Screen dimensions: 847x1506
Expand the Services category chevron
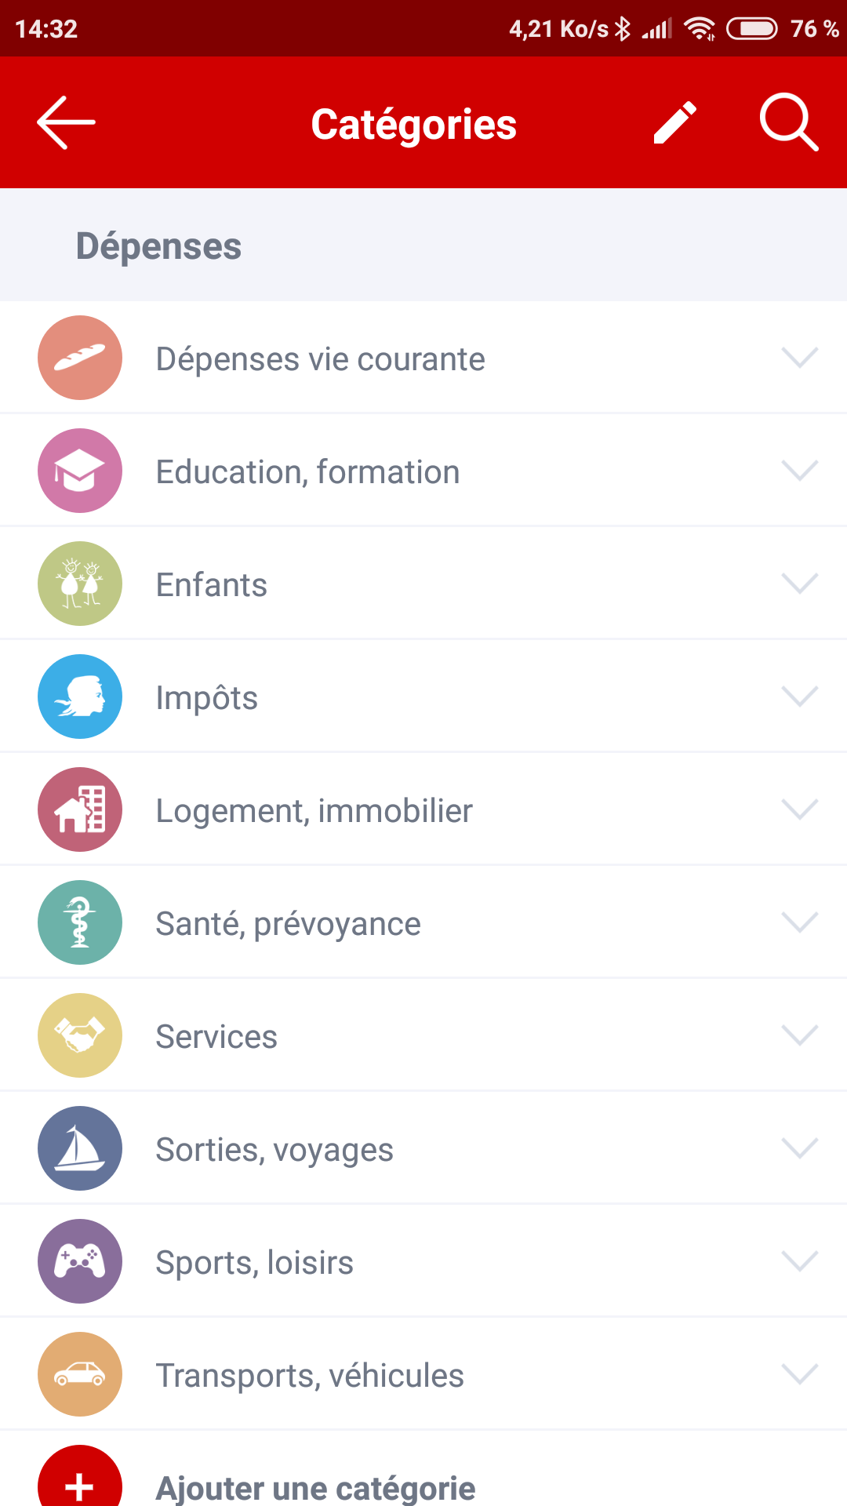coord(800,1035)
